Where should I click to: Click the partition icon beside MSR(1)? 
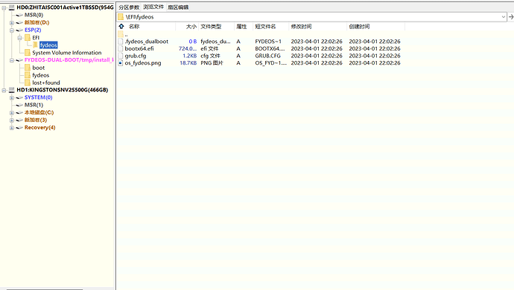coord(19,105)
